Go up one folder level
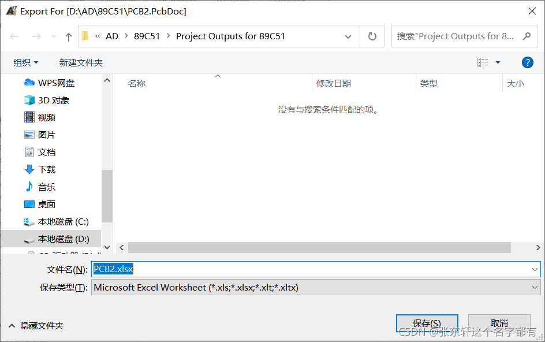The image size is (545, 342). point(69,36)
